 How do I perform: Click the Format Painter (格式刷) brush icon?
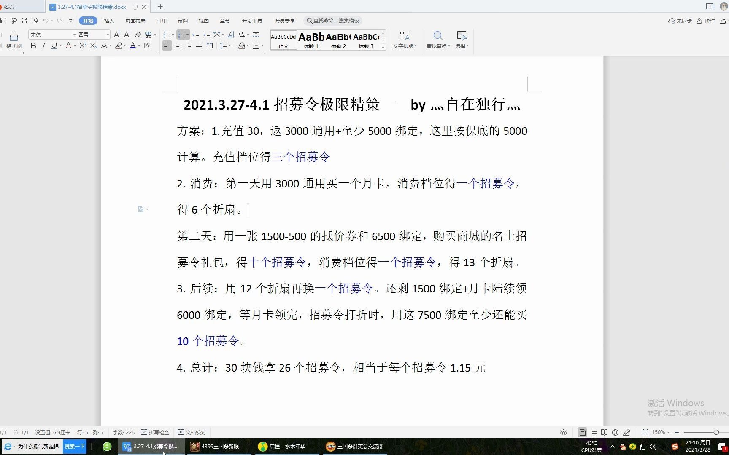(x=13, y=36)
